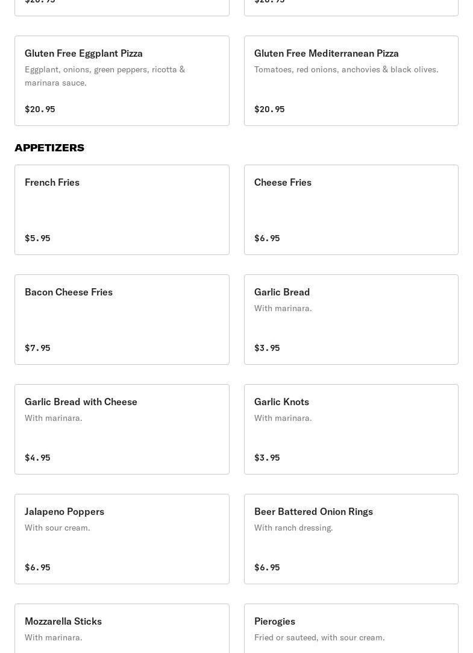Click the Eggplant Pizza ingredients description
Screen dimensions: 473x653
[105, 76]
